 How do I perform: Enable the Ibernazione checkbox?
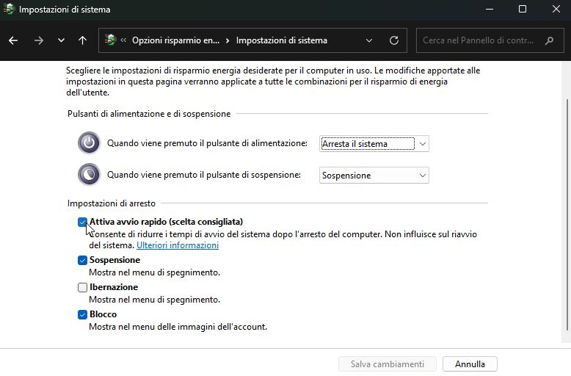(x=82, y=287)
